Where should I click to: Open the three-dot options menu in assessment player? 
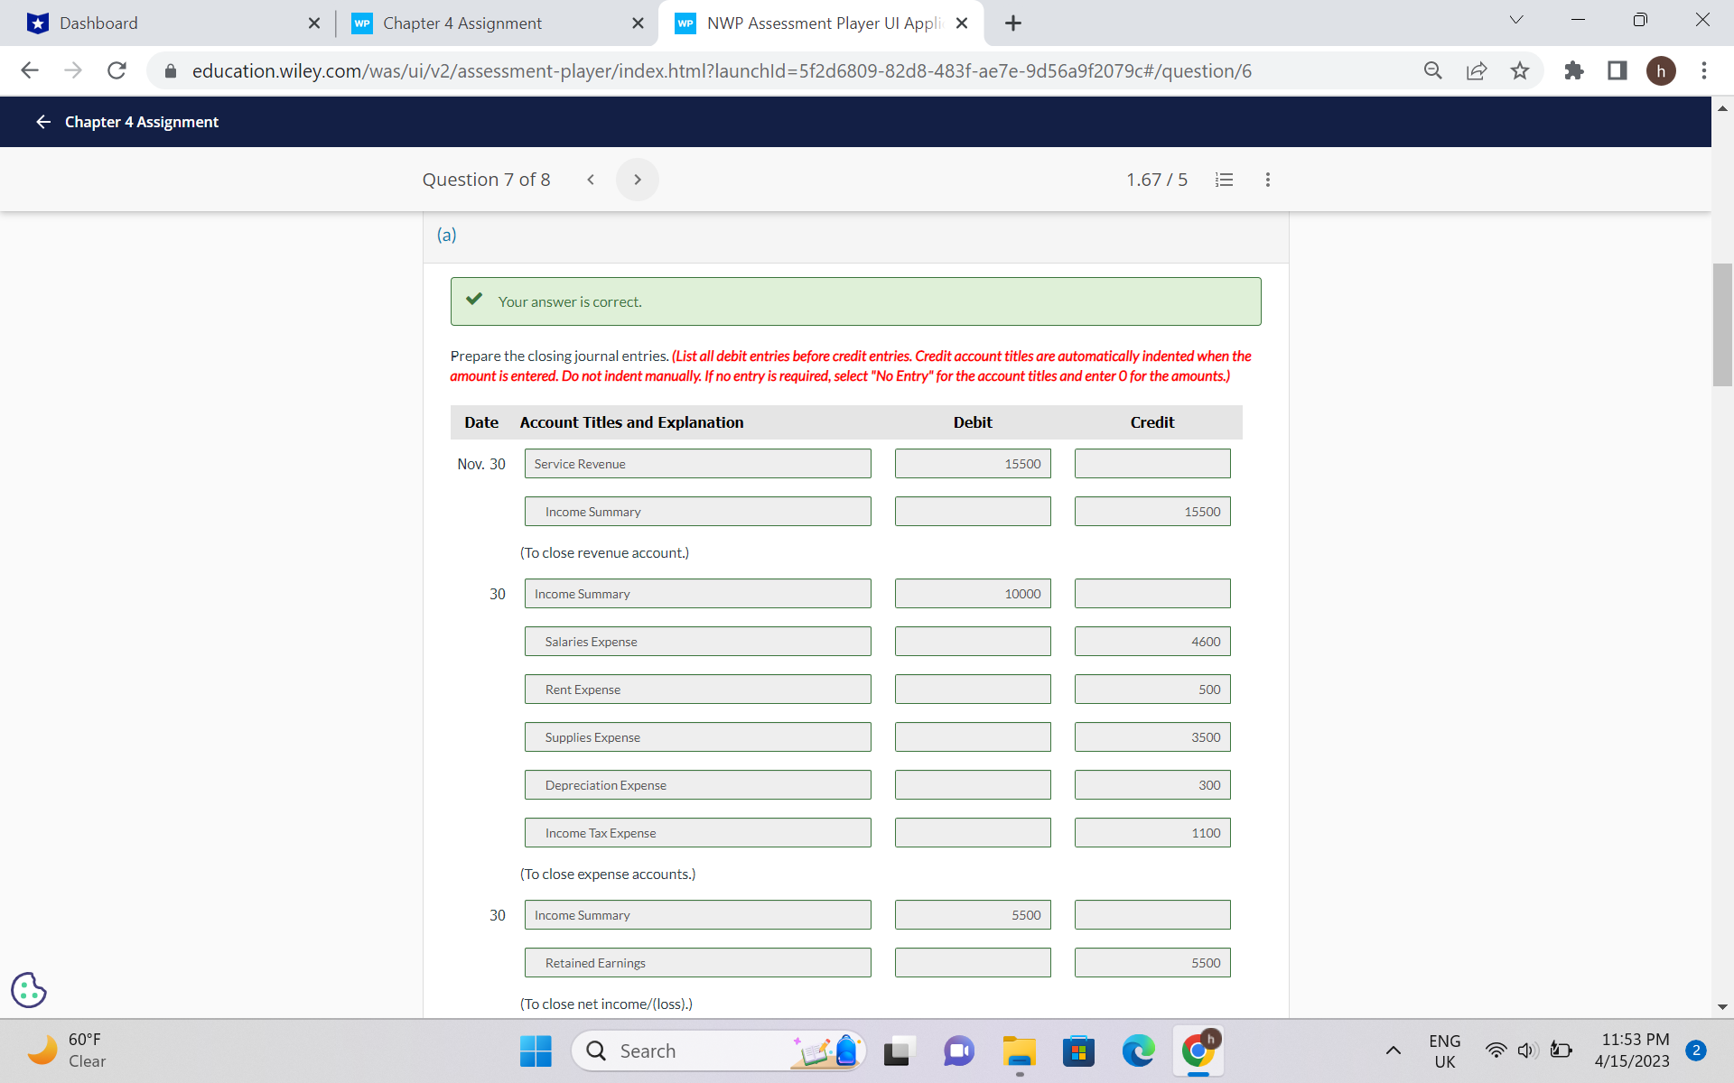[x=1268, y=180]
